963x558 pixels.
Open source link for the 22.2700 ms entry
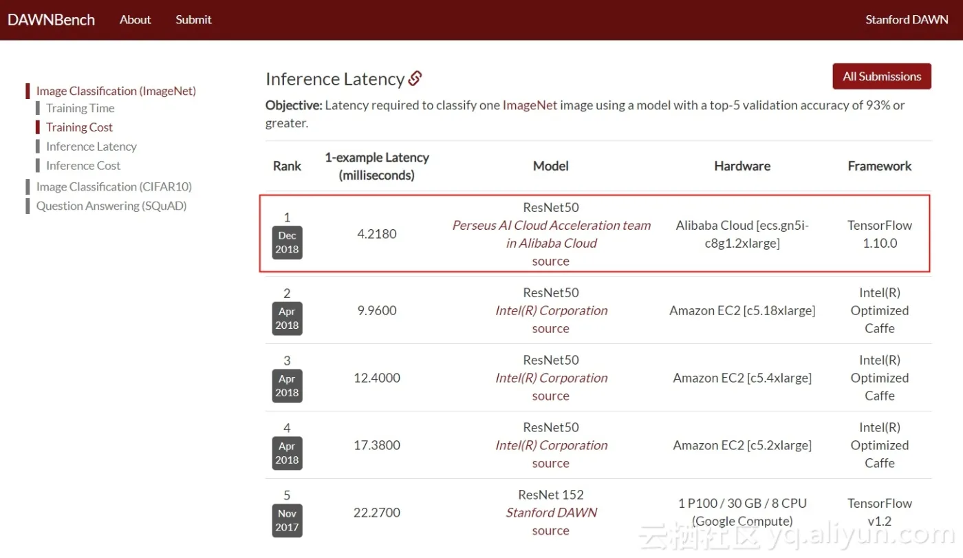pyautogui.click(x=550, y=530)
